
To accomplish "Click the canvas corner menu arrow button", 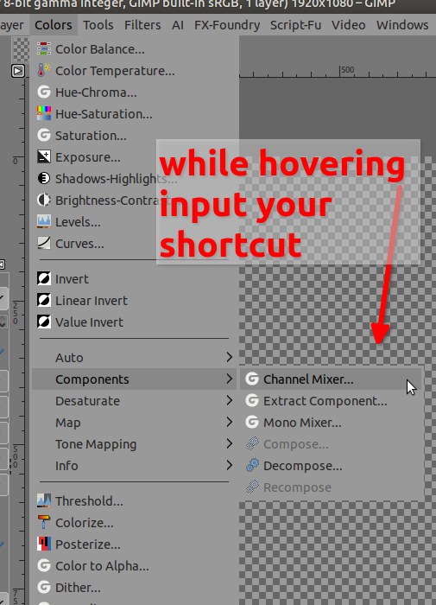I will [x=18, y=71].
